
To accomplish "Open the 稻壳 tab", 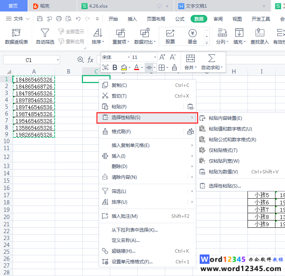I will (52, 6).
